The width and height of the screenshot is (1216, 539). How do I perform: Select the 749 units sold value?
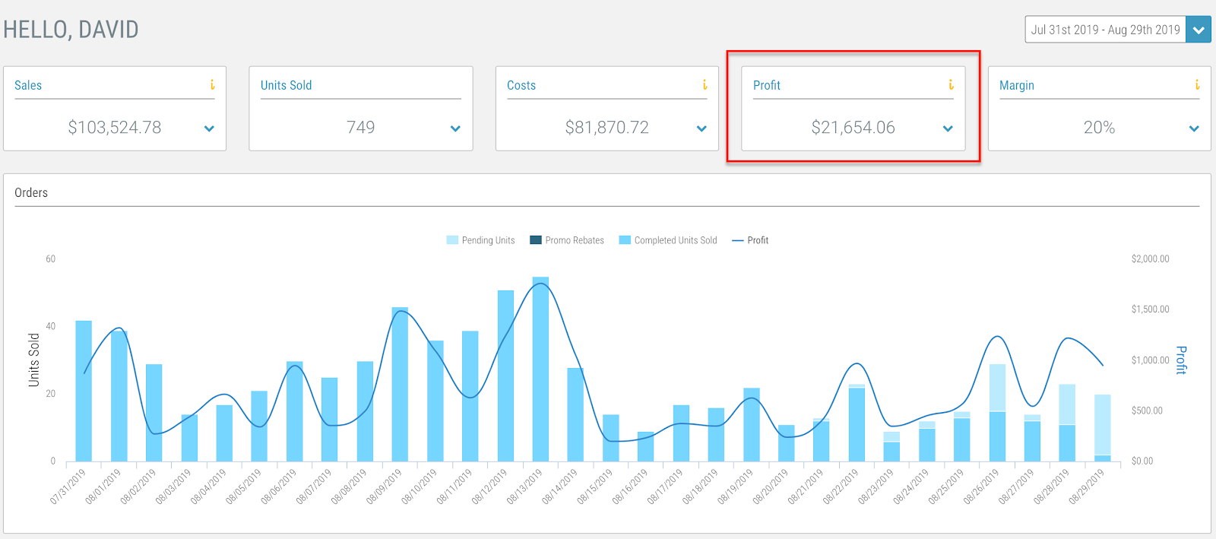click(x=361, y=128)
